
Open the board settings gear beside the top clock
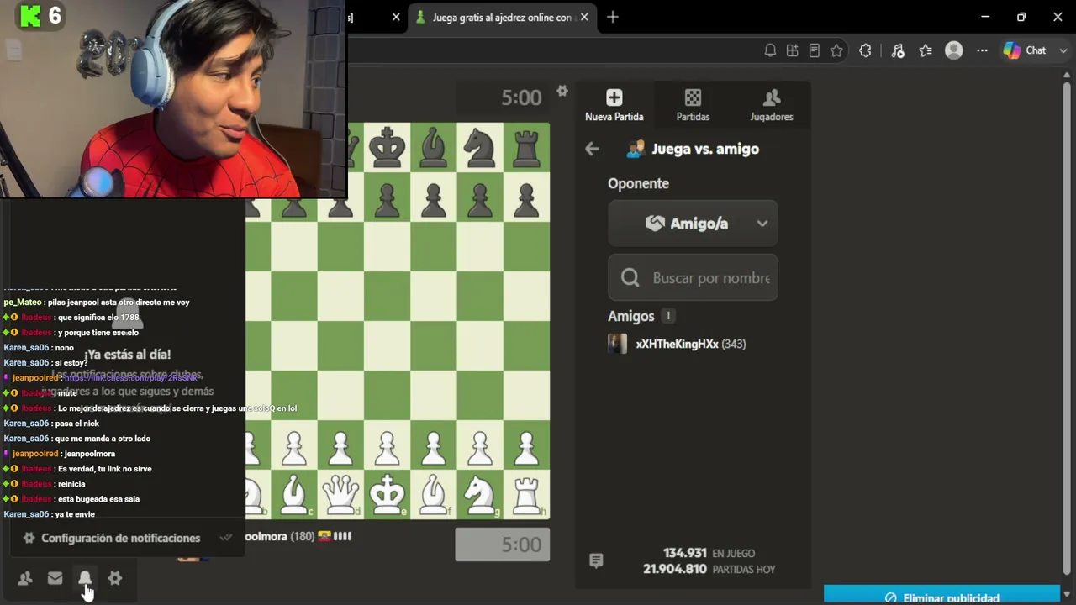coord(562,91)
